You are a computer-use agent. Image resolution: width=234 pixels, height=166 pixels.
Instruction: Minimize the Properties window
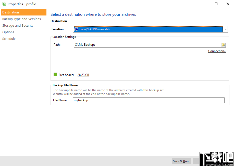click(x=204, y=4)
